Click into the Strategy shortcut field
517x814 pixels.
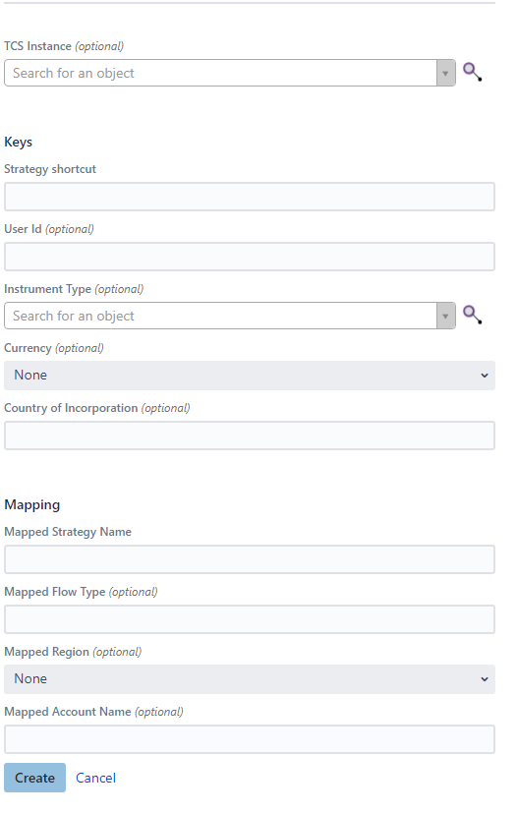[x=250, y=197]
